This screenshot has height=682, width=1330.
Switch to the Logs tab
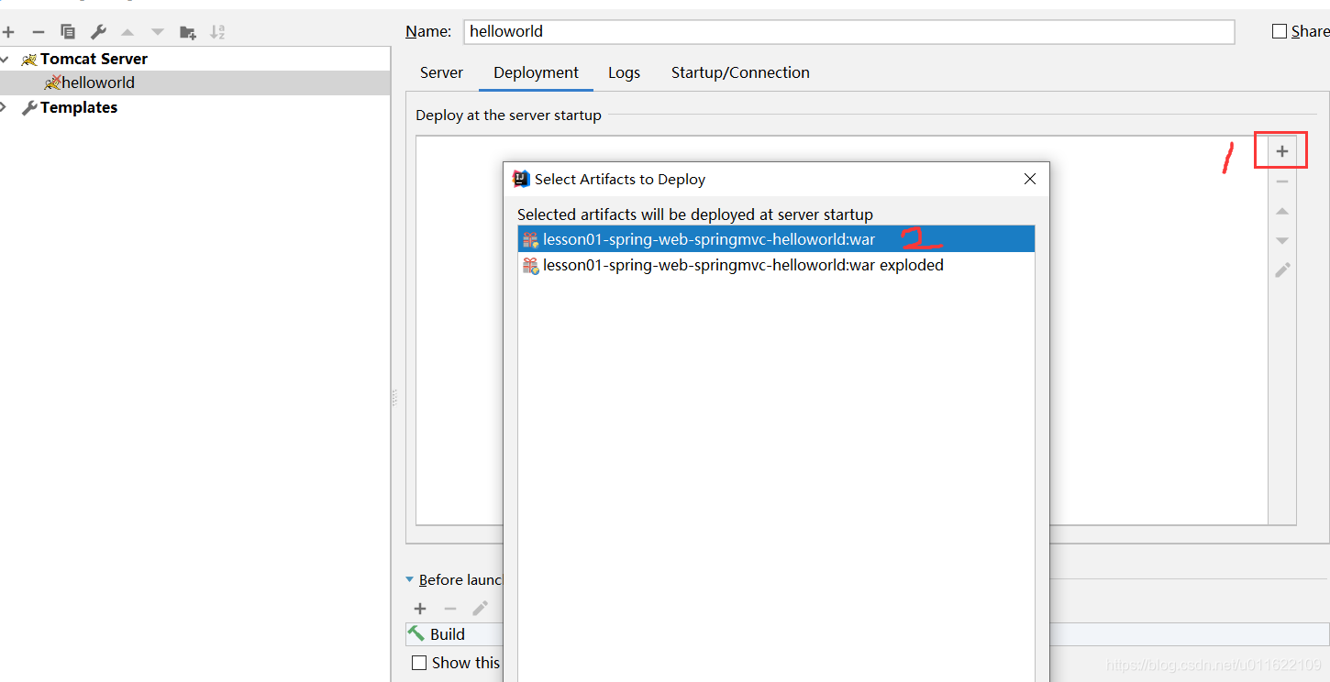(624, 72)
